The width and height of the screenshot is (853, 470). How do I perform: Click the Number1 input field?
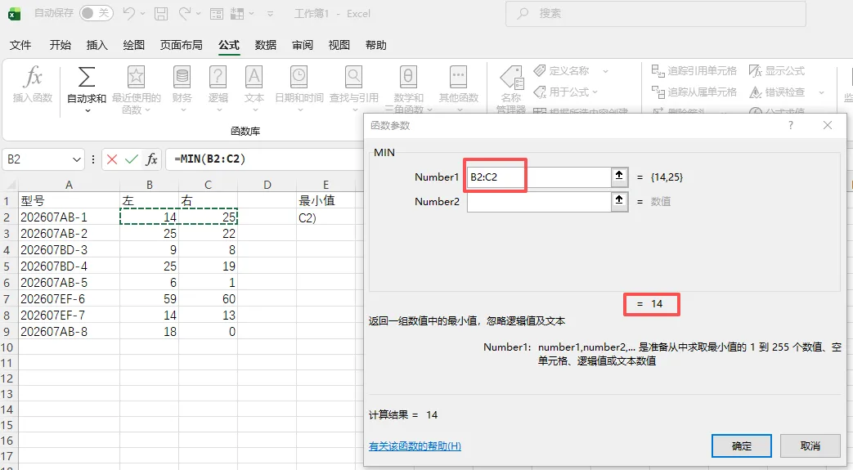(x=539, y=177)
